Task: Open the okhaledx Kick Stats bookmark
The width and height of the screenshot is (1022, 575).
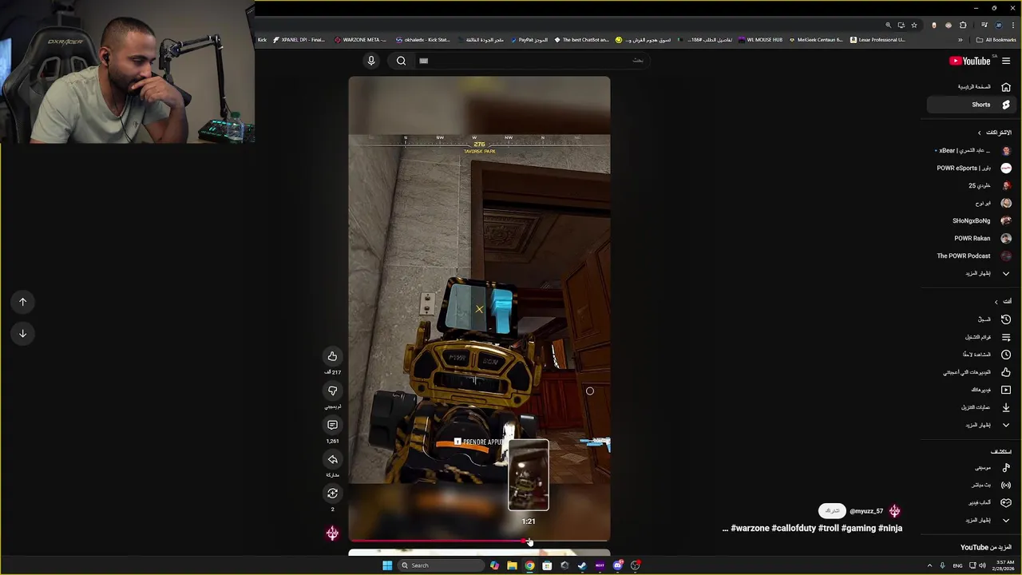Action: (423, 40)
